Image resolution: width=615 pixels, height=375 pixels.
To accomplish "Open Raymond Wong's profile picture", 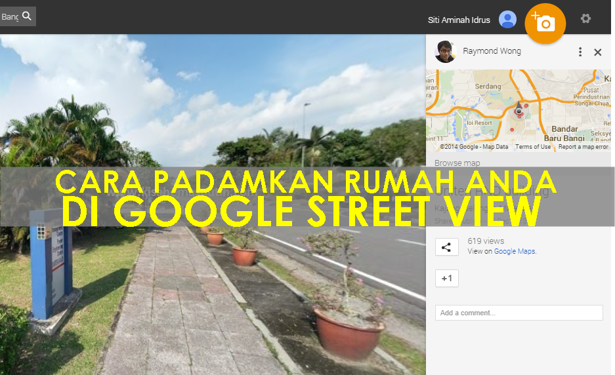I will coord(446,51).
